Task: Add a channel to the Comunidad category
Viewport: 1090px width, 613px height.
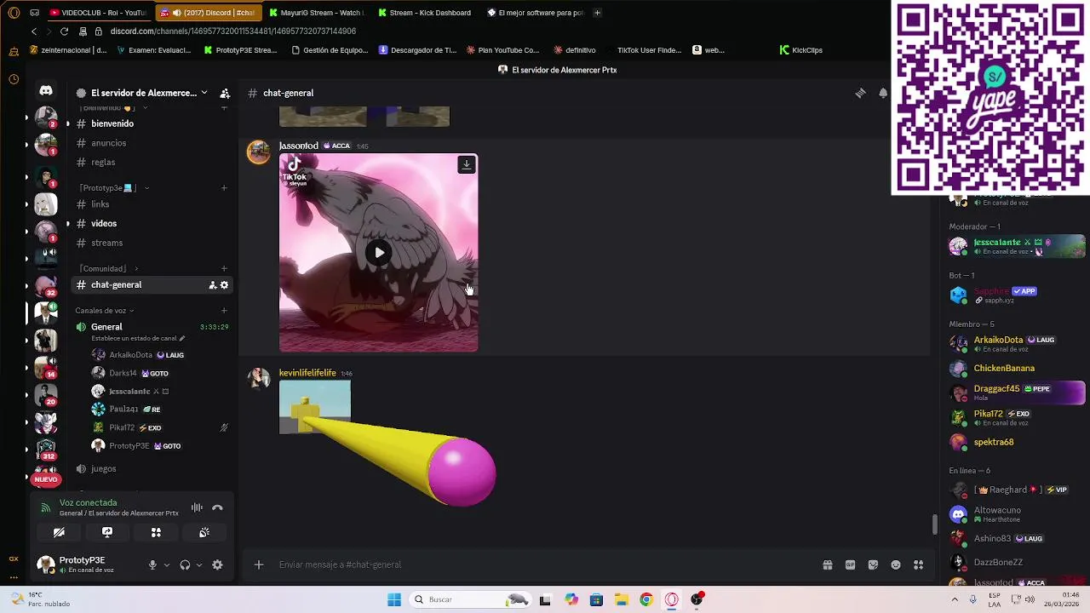Action: coord(224,268)
